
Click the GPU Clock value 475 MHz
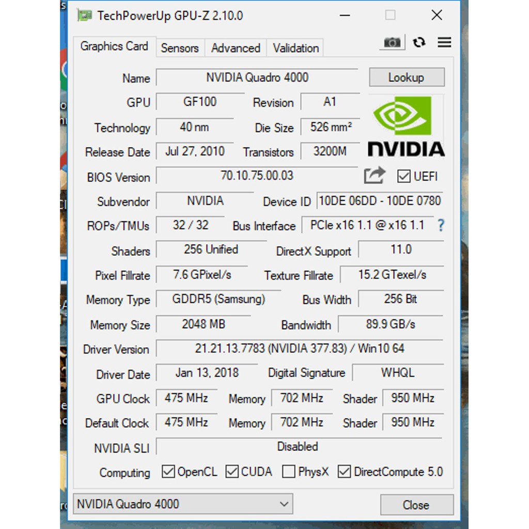pyautogui.click(x=186, y=398)
